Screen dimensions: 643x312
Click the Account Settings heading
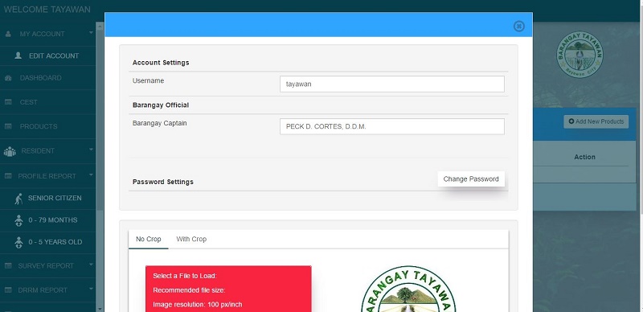pos(161,63)
